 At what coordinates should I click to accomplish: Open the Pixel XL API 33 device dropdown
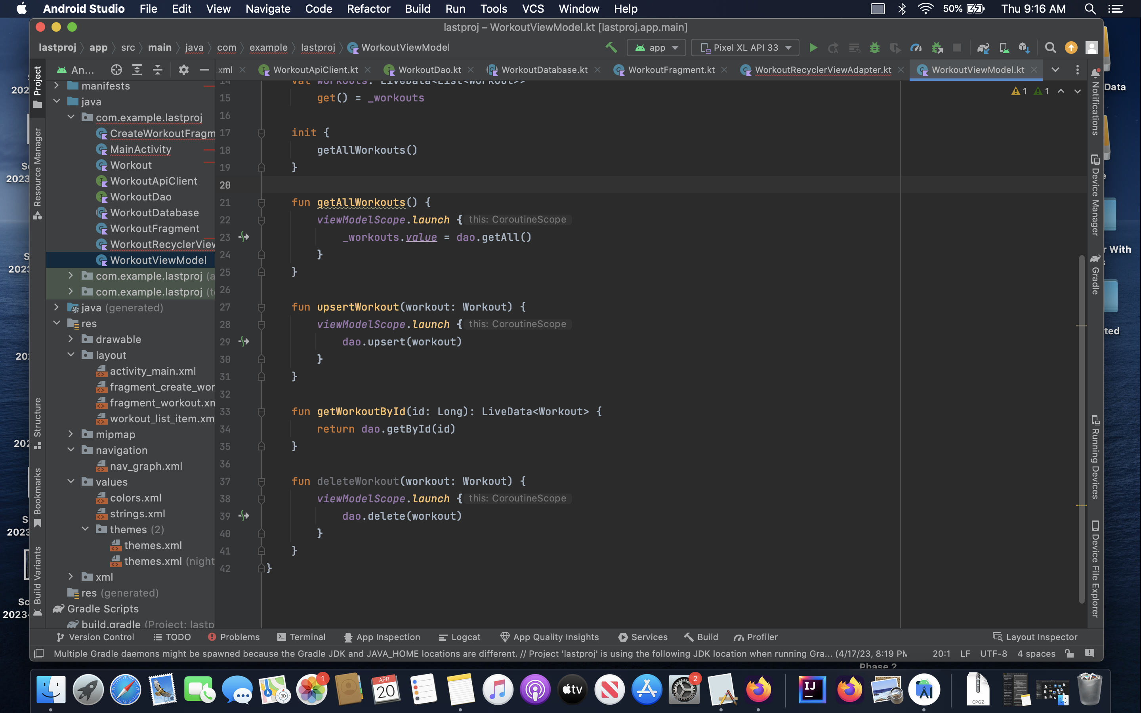coord(745,48)
